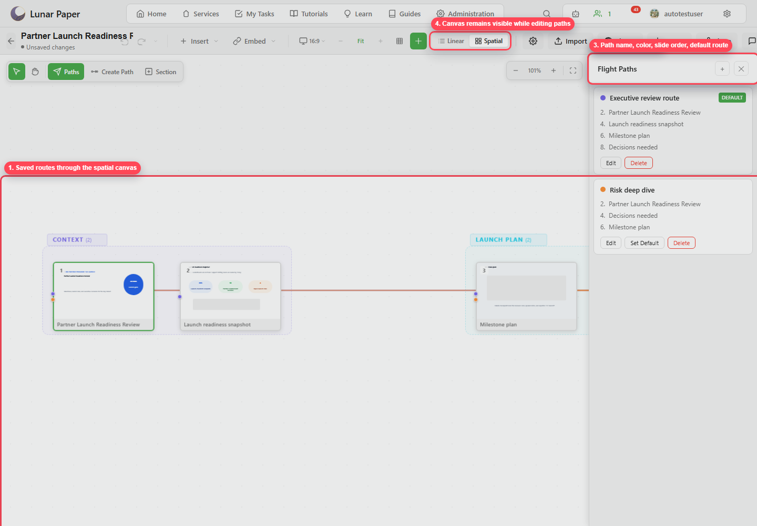Image resolution: width=757 pixels, height=526 pixels.
Task: Open the Insert dropdown
Action: 199,41
